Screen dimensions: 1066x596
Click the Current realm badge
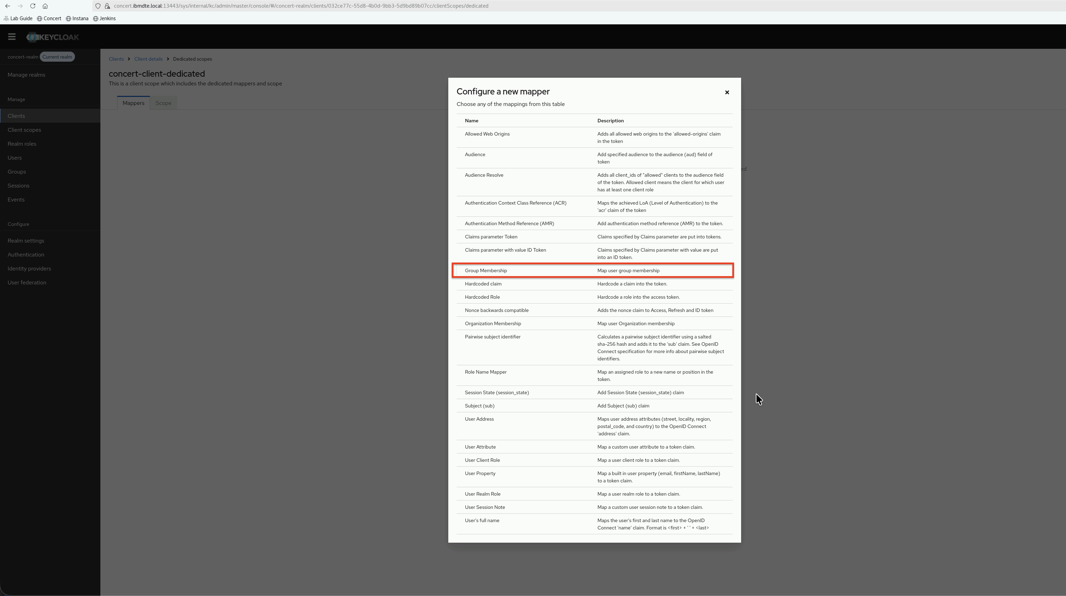[x=57, y=57]
